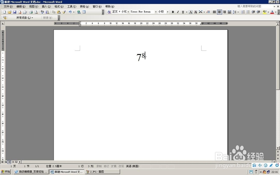The height and width of the screenshot is (175, 280).
Task: Apply red font color with A icon
Action: 272,12
